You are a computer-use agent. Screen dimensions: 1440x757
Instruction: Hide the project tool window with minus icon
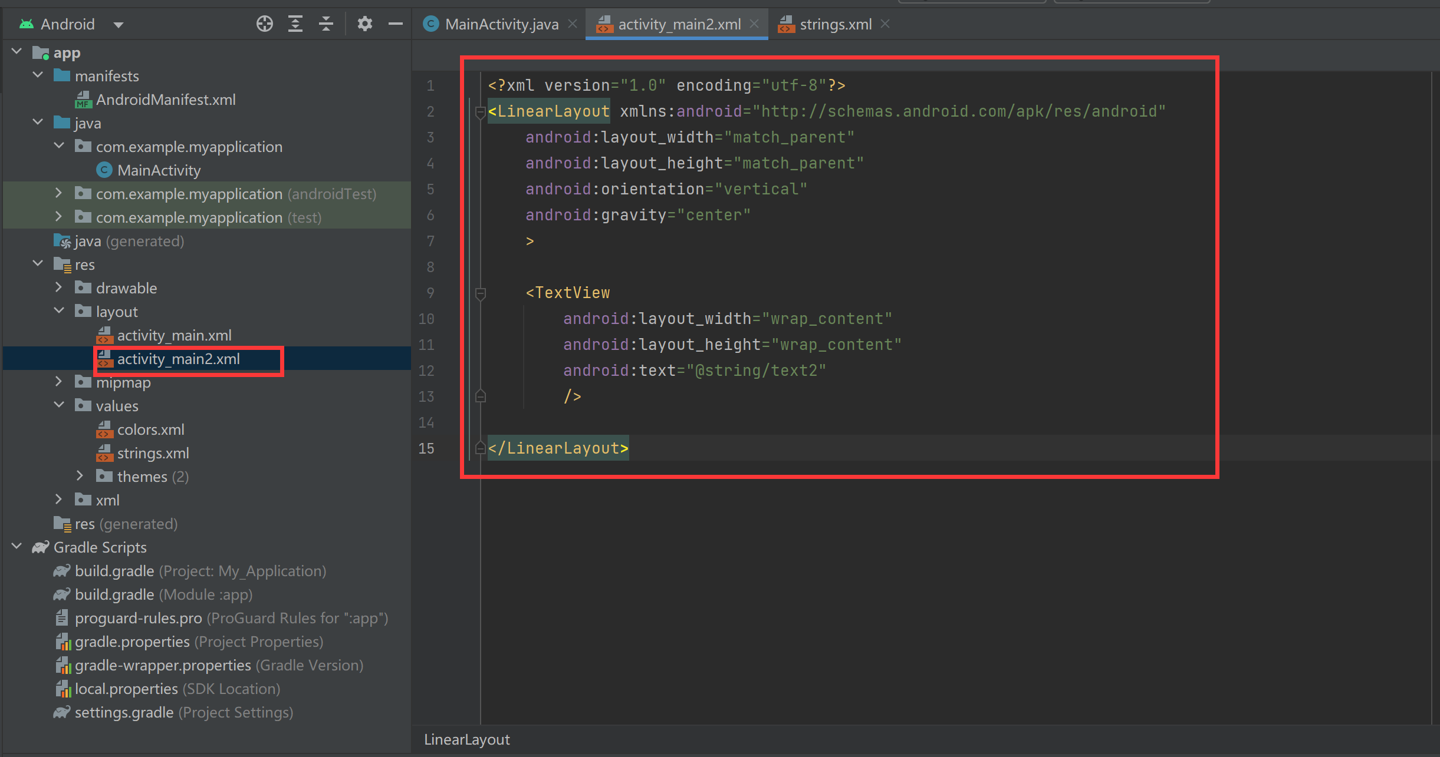(396, 24)
